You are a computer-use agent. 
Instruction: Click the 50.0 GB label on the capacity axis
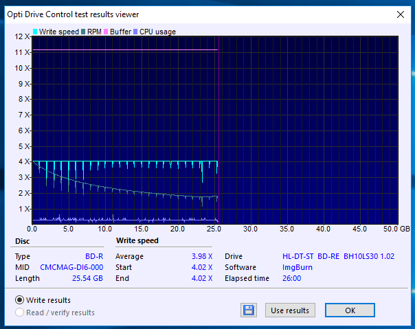(396, 229)
